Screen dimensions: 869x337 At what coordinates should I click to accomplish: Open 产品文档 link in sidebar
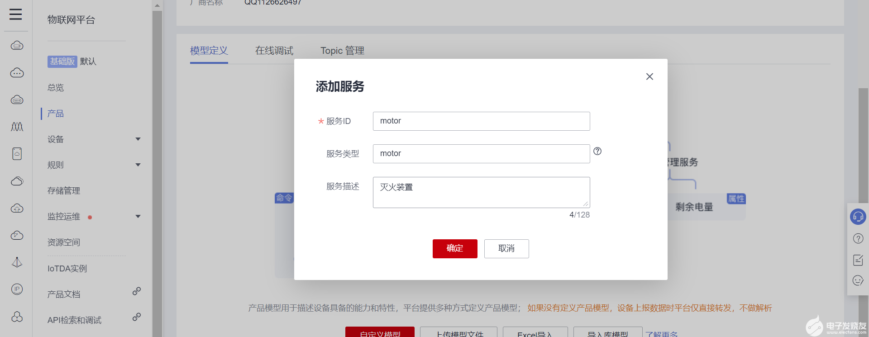(x=64, y=294)
